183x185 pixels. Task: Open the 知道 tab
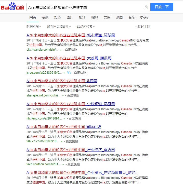coord(57,17)
